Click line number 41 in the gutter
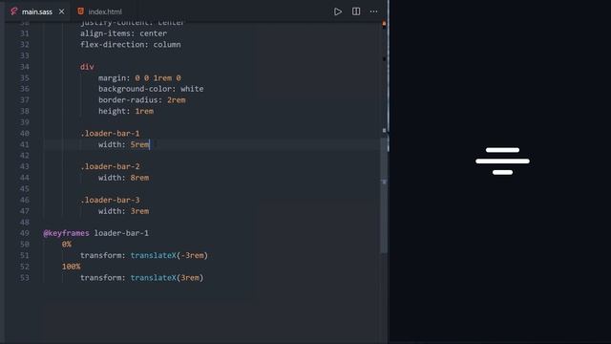This screenshot has height=344, width=611. pyautogui.click(x=25, y=144)
